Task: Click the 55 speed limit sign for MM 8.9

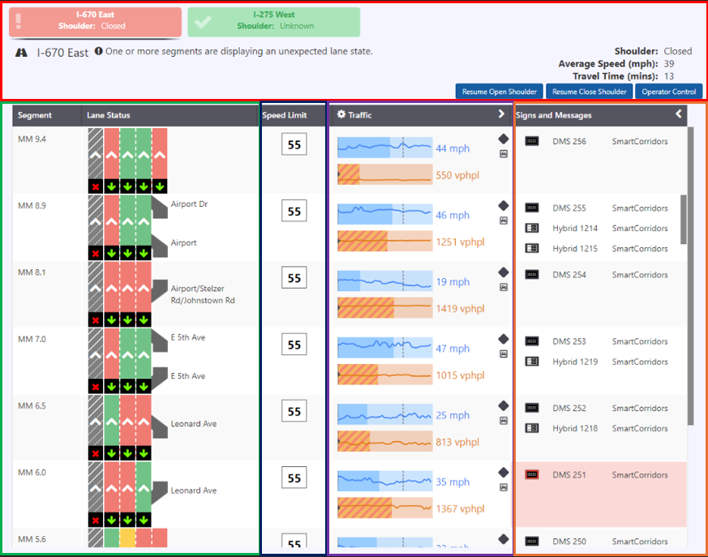Action: coord(294,211)
